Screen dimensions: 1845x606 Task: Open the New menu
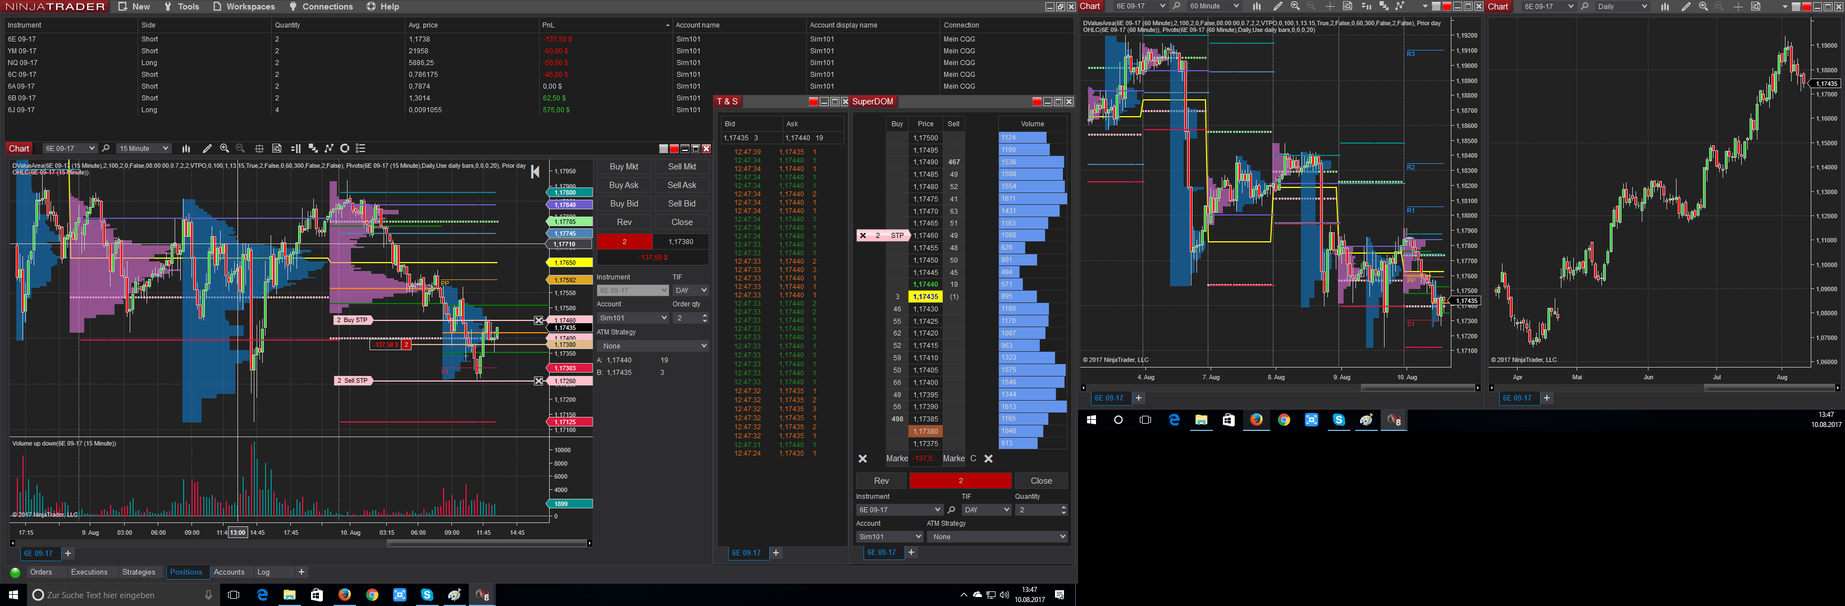click(134, 6)
